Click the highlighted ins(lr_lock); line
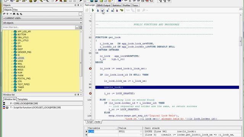Image resolution: width=244 pixels, height=137 pixels. click(x=167, y=87)
